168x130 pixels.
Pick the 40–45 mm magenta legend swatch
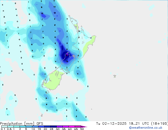point(72,127)
